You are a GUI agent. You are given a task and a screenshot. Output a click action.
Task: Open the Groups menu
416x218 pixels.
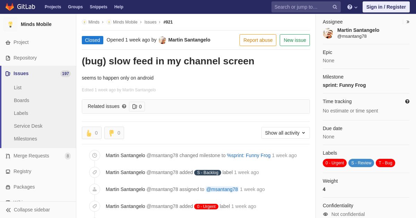pos(75,7)
